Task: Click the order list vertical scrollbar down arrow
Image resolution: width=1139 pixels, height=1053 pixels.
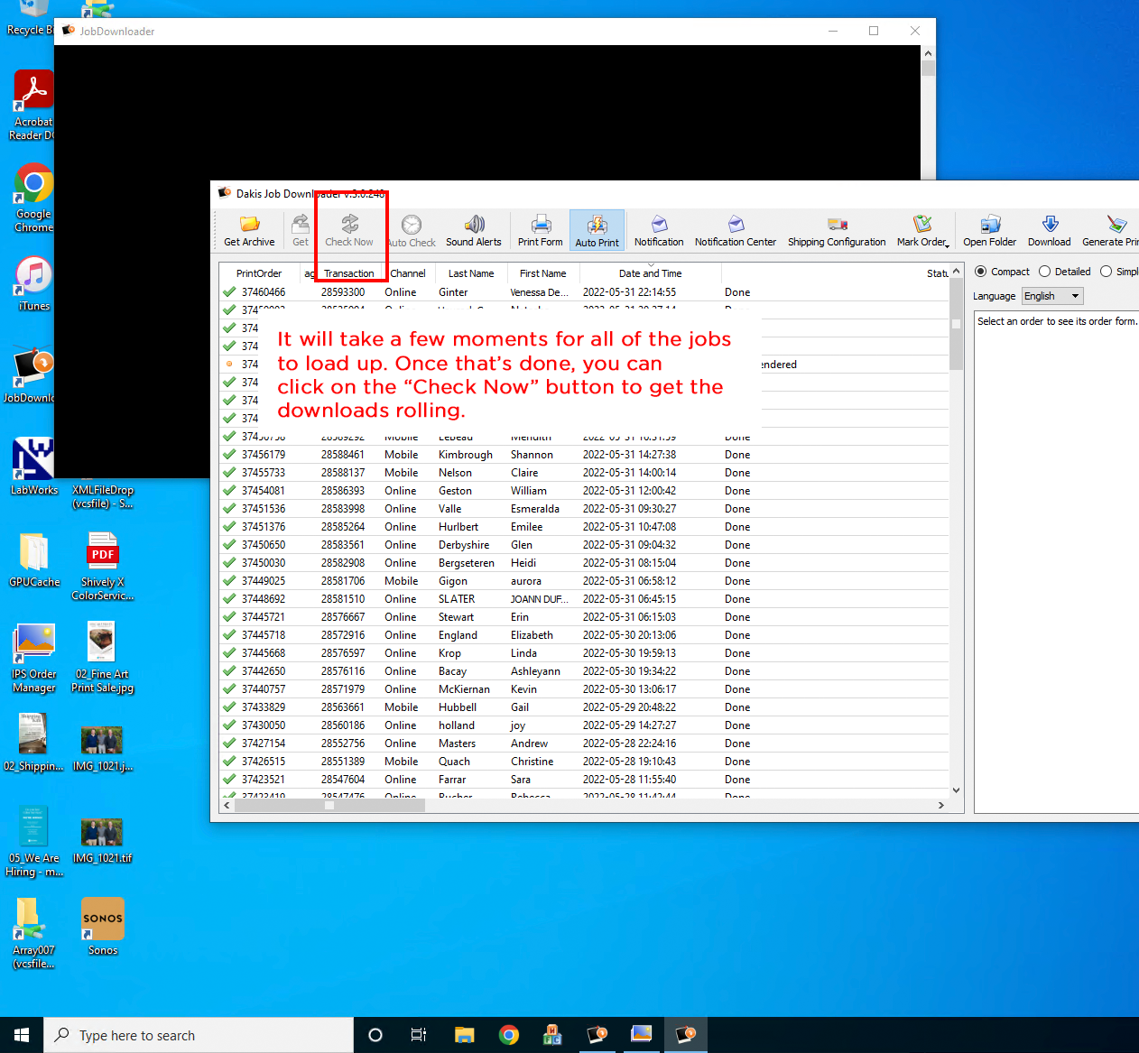Action: (x=956, y=790)
